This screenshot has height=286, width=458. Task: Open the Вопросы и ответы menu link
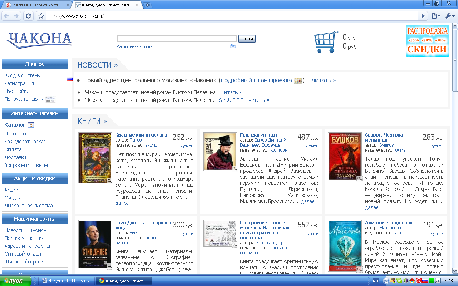coord(26,165)
